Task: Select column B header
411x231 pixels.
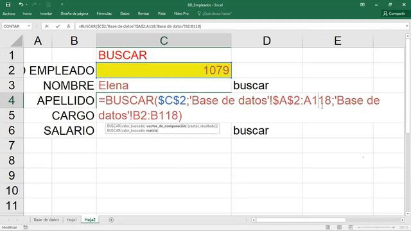Action: tap(74, 41)
